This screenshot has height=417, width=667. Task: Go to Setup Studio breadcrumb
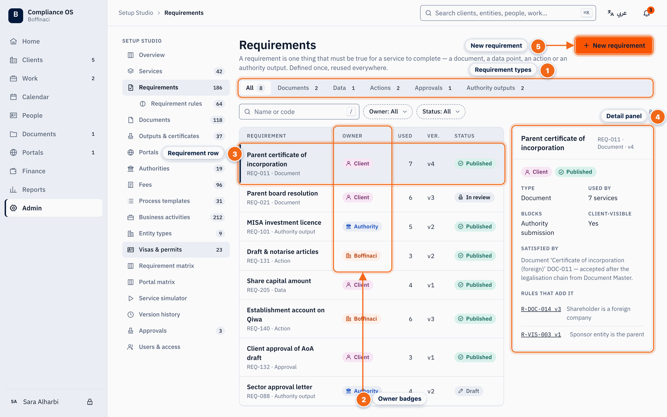136,13
